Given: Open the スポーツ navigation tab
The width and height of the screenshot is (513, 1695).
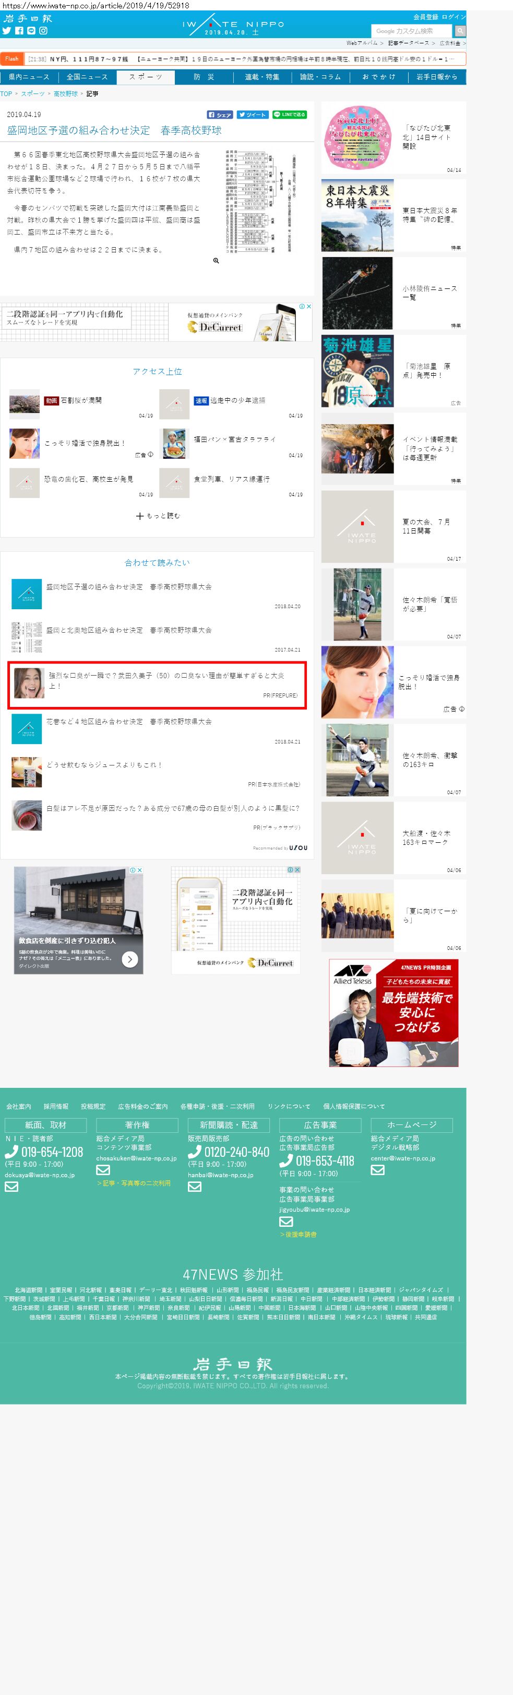Looking at the screenshot, I should [146, 77].
